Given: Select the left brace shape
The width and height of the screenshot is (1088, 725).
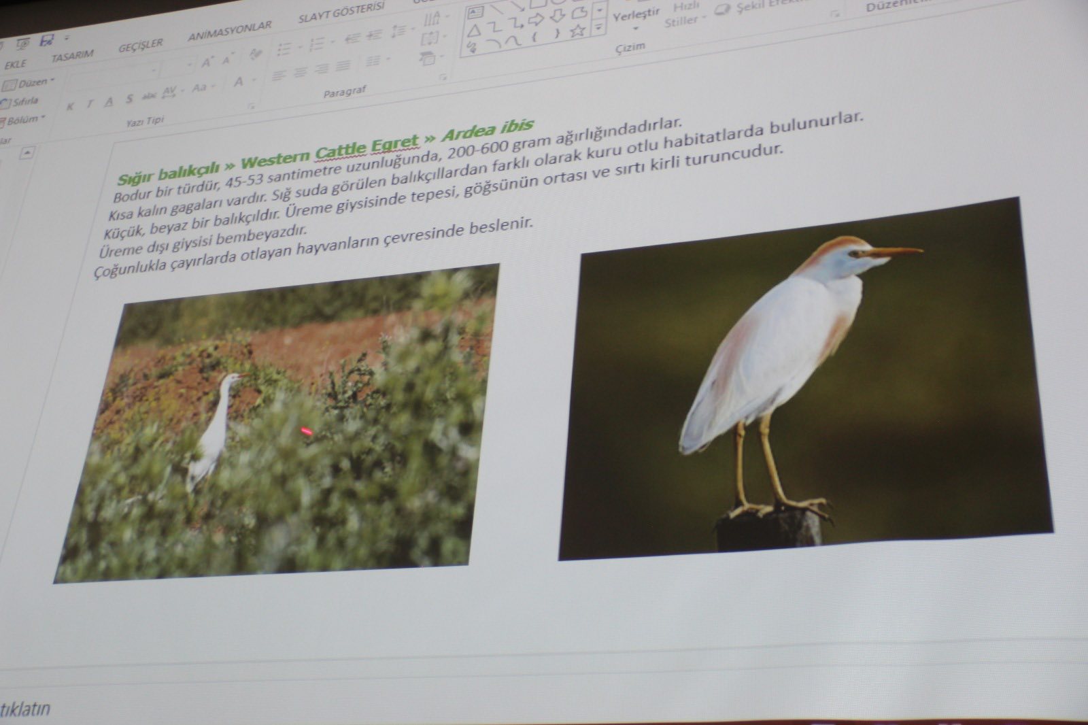Looking at the screenshot, I should 535,35.
